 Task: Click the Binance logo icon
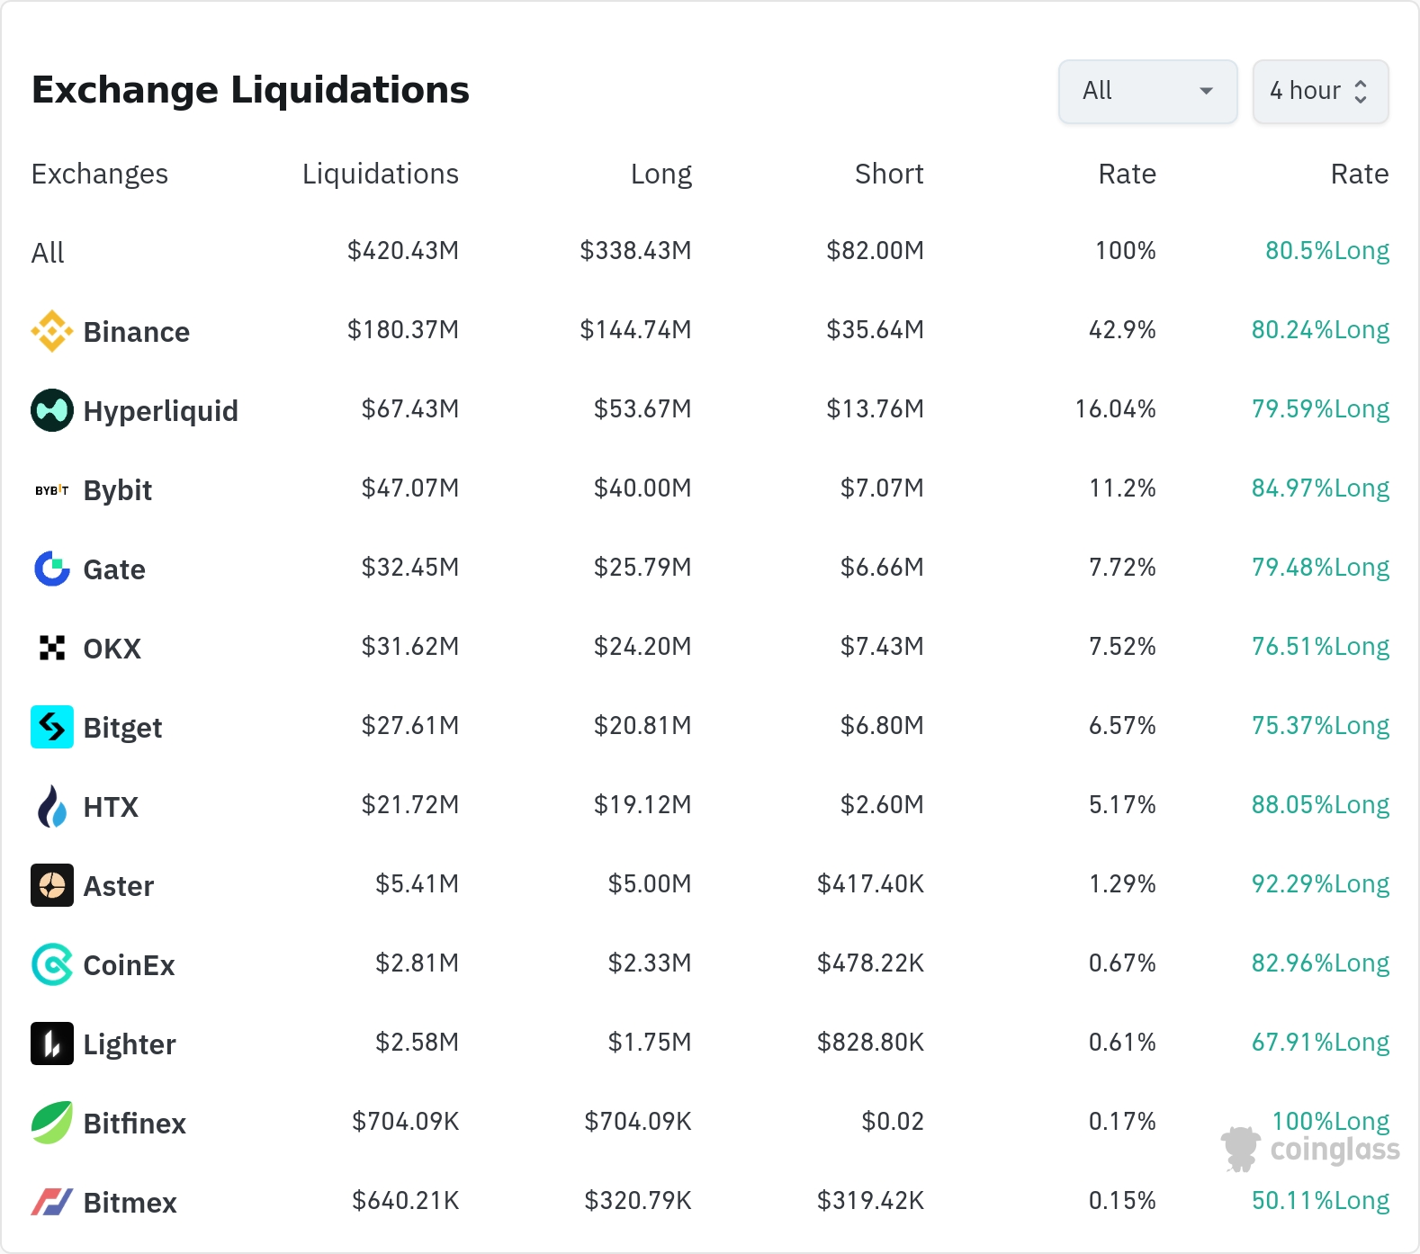click(x=52, y=331)
